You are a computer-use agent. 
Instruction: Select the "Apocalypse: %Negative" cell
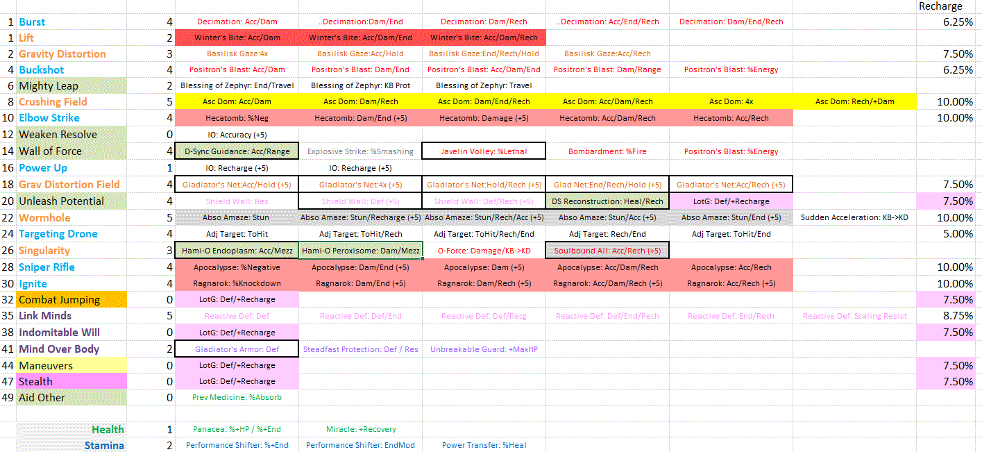click(237, 267)
